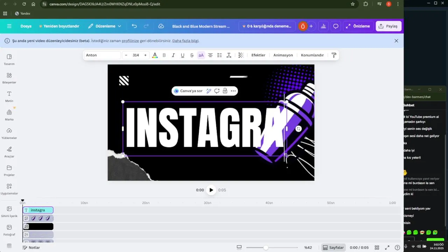Toggle italic formatting
This screenshot has height=252, width=448.
coord(173,55)
